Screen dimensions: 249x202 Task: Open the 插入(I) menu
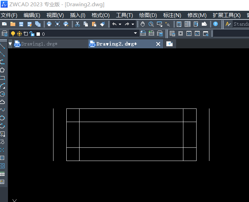[x=78, y=15]
